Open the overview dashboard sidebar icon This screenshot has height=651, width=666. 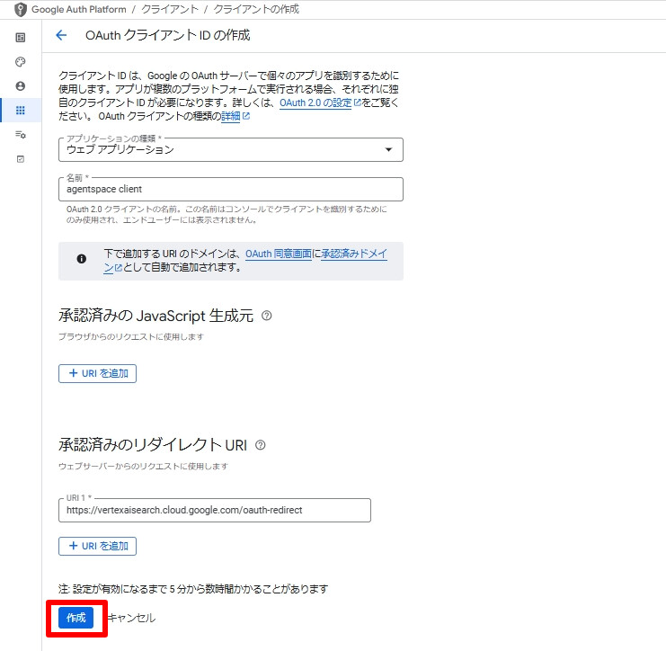pos(21,38)
